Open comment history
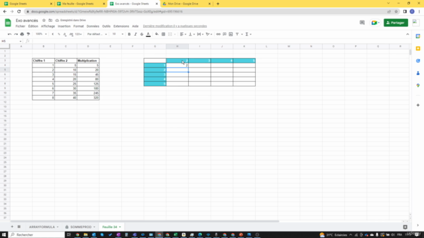424x238 pixels. 362,22
